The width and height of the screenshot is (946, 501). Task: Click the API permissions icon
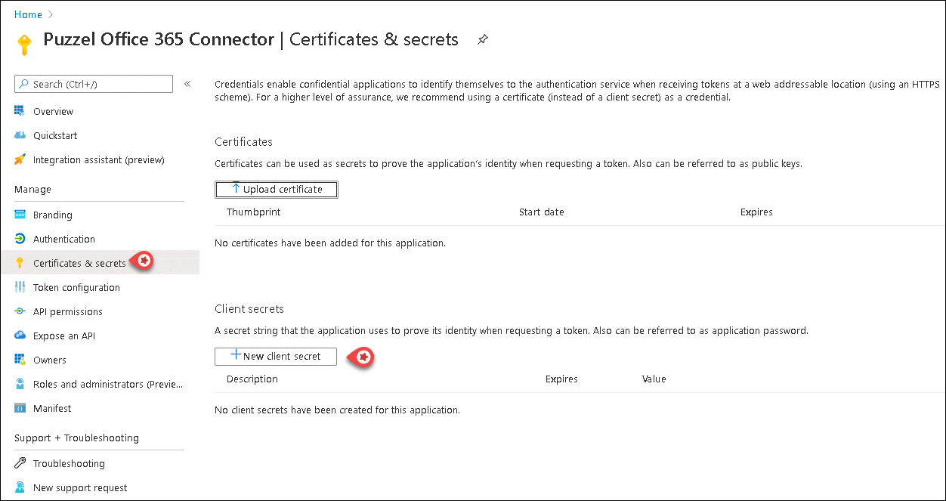pos(20,311)
